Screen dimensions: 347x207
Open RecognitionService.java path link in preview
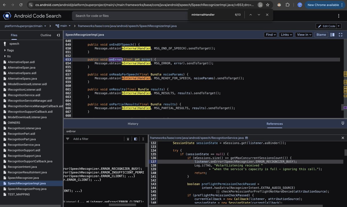[197, 138]
